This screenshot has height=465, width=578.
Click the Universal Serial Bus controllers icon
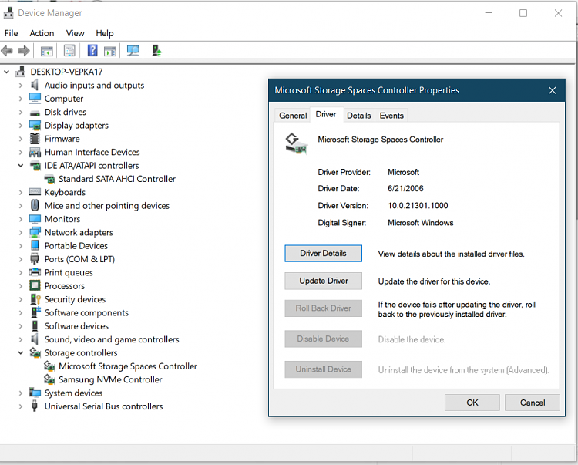(35, 406)
